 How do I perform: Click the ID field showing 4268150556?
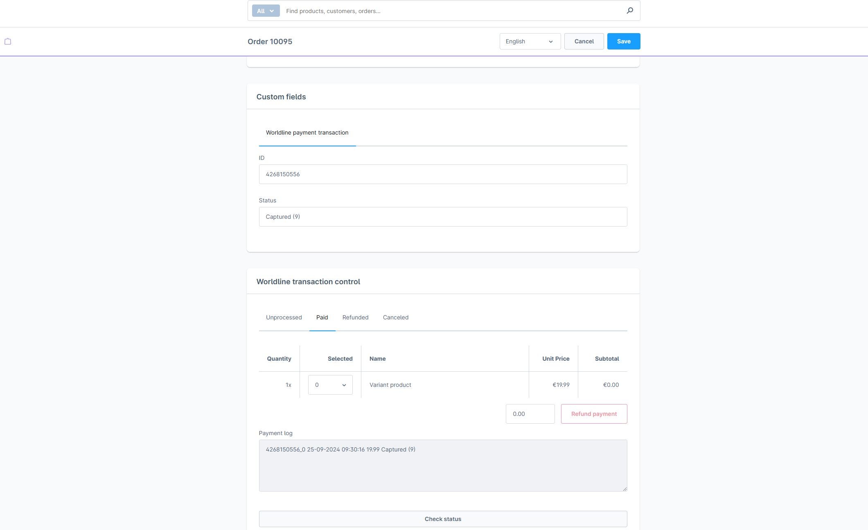[x=442, y=174]
